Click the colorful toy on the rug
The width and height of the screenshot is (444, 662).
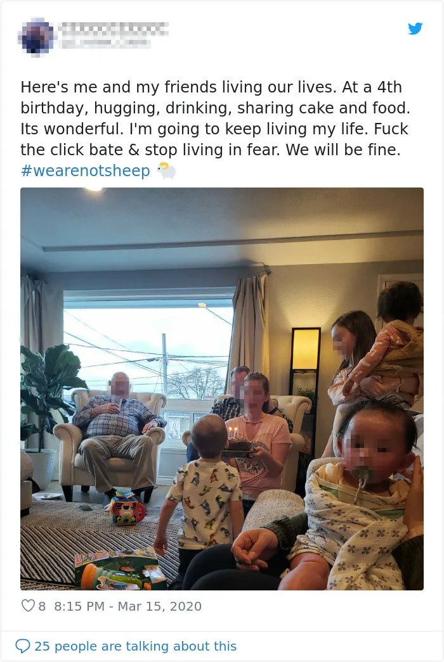coord(125,508)
